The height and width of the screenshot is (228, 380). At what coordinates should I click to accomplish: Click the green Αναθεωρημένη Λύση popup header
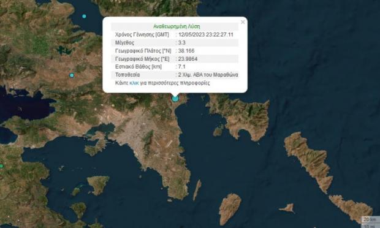(x=177, y=26)
